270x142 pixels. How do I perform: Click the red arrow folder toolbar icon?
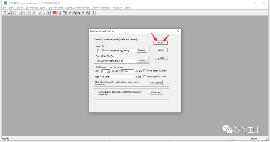[x=58, y=13]
